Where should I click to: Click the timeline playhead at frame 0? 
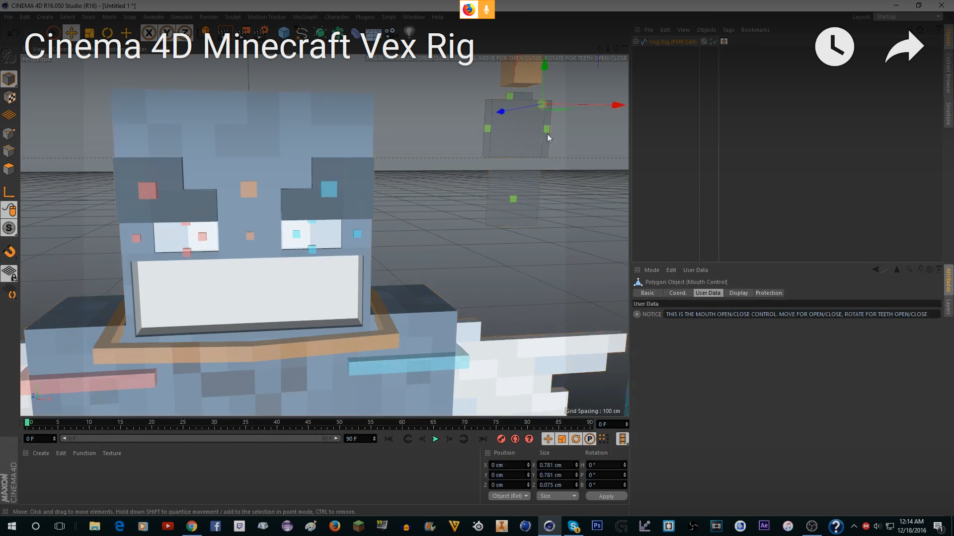[x=27, y=422]
